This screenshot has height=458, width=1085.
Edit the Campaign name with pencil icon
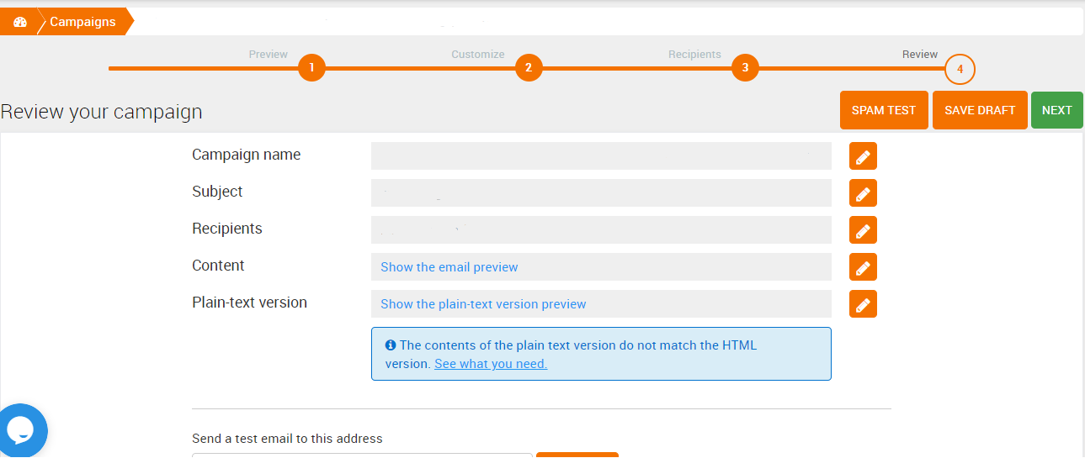point(863,156)
